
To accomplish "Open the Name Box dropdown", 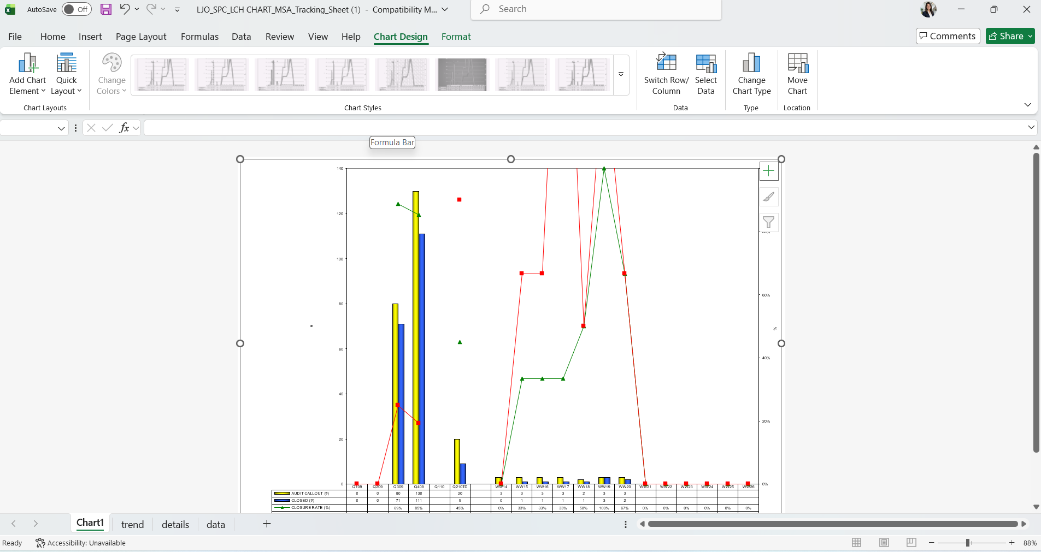I will (x=61, y=128).
